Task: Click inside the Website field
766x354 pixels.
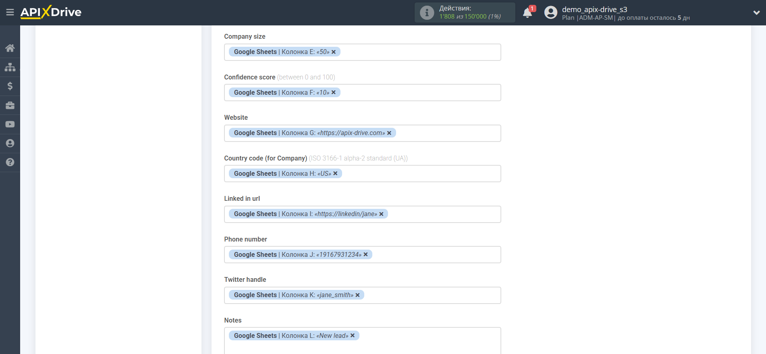Action: pyautogui.click(x=362, y=133)
